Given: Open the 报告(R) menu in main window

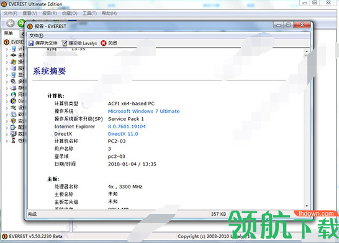Looking at the screenshot, I should tap(50, 14).
